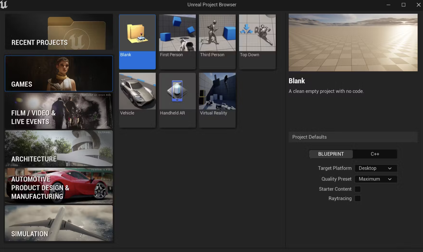Minimize the Unreal Project Browser window
This screenshot has width=423, height=252.
388,5
